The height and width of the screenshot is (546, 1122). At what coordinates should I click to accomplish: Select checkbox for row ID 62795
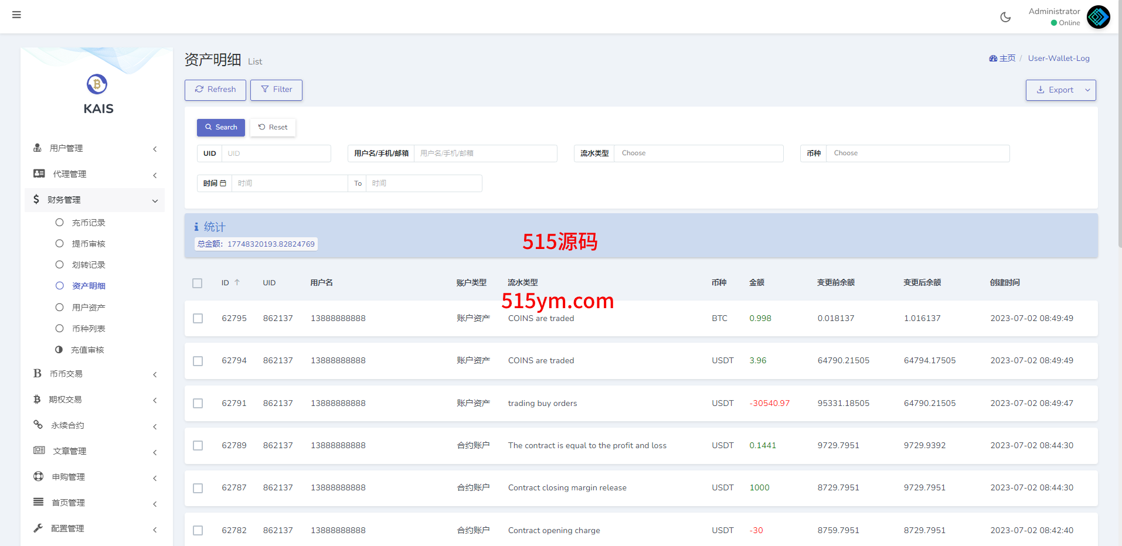point(198,319)
